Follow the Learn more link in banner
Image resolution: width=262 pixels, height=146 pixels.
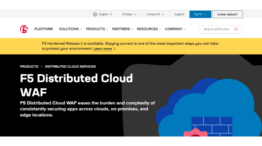(x=103, y=49)
